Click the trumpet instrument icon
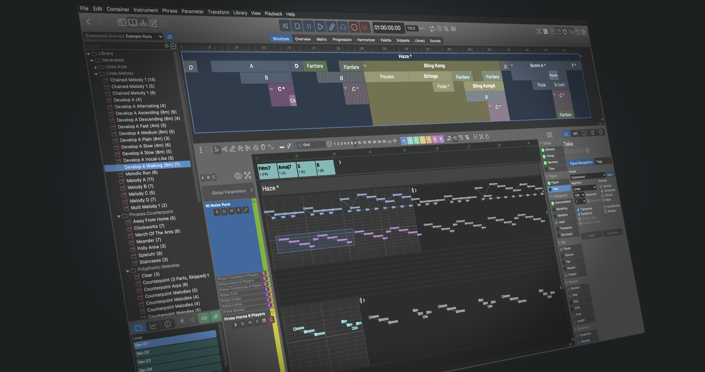 pos(575,133)
